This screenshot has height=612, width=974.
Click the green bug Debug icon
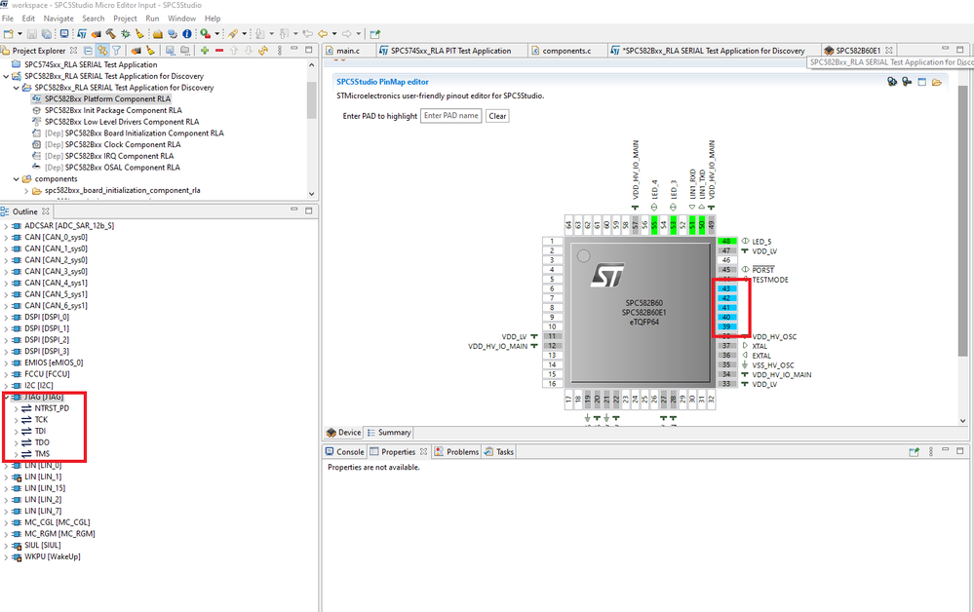tap(126, 33)
